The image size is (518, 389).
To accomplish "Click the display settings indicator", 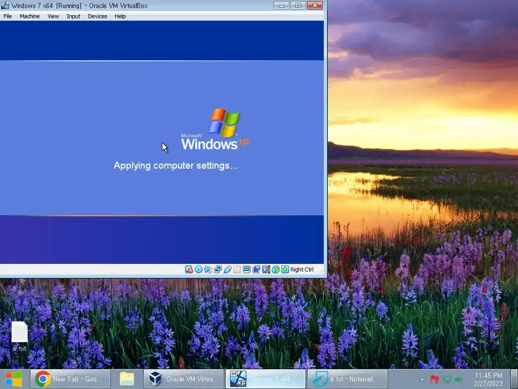I will coord(246,269).
